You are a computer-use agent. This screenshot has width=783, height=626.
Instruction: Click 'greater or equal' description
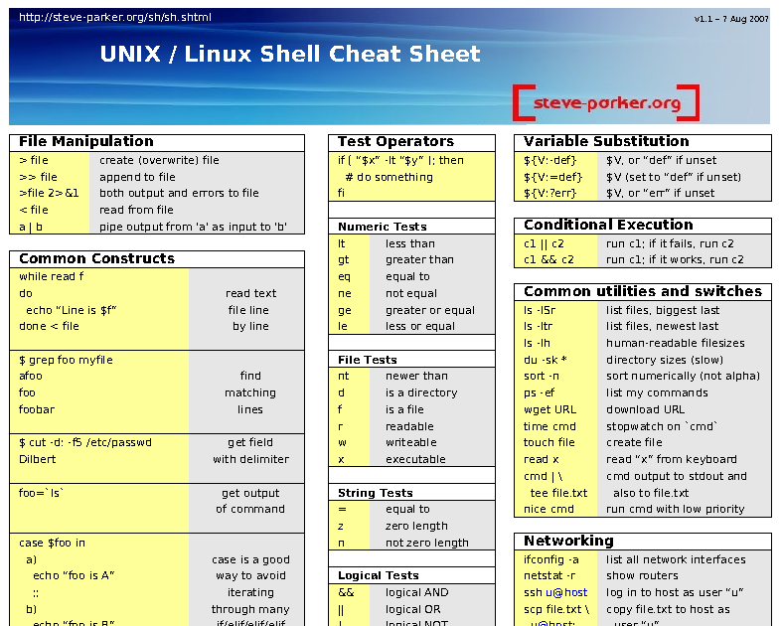(430, 310)
